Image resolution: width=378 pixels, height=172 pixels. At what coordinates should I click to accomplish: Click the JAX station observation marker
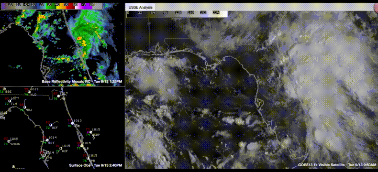click(58, 96)
